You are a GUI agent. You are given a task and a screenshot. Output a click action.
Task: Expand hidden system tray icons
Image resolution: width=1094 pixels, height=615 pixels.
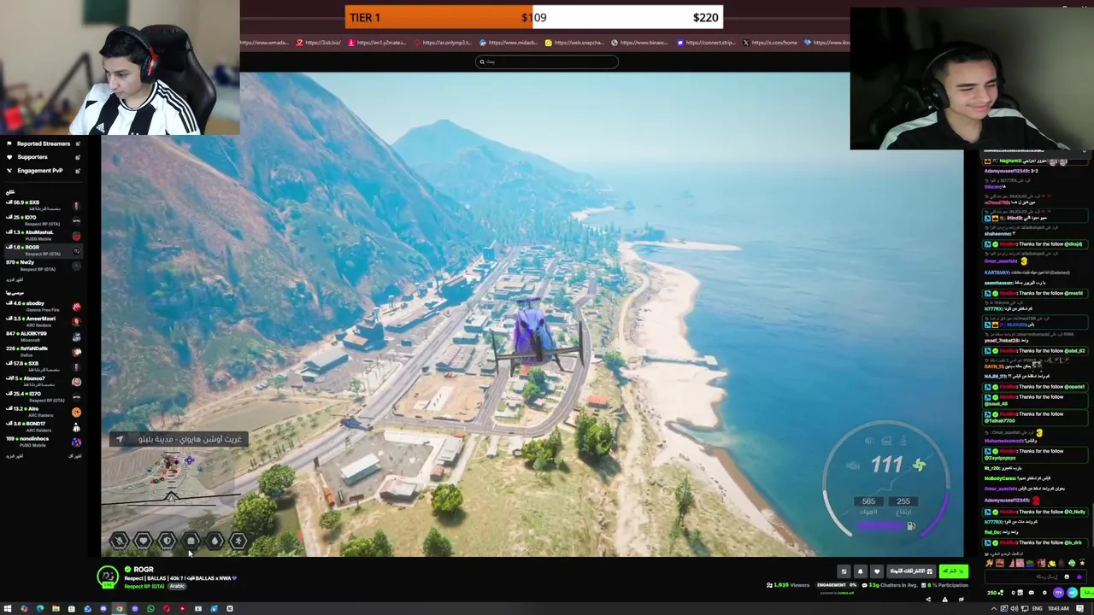(994, 608)
